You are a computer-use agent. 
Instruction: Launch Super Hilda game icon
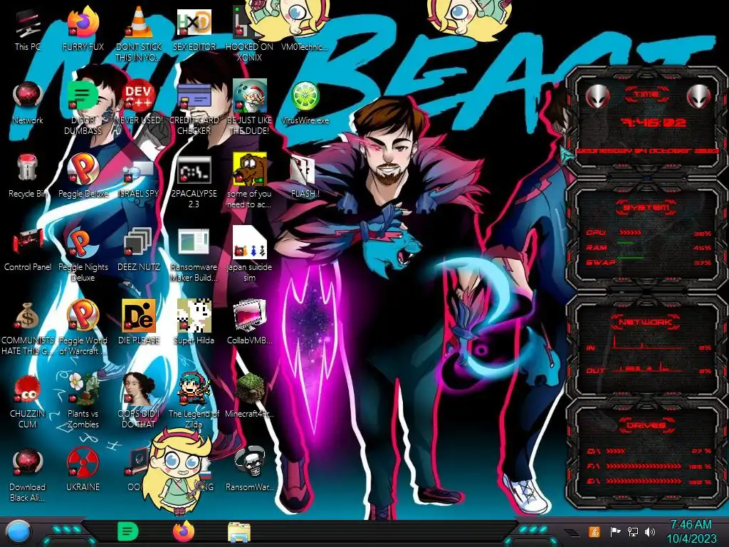(194, 316)
